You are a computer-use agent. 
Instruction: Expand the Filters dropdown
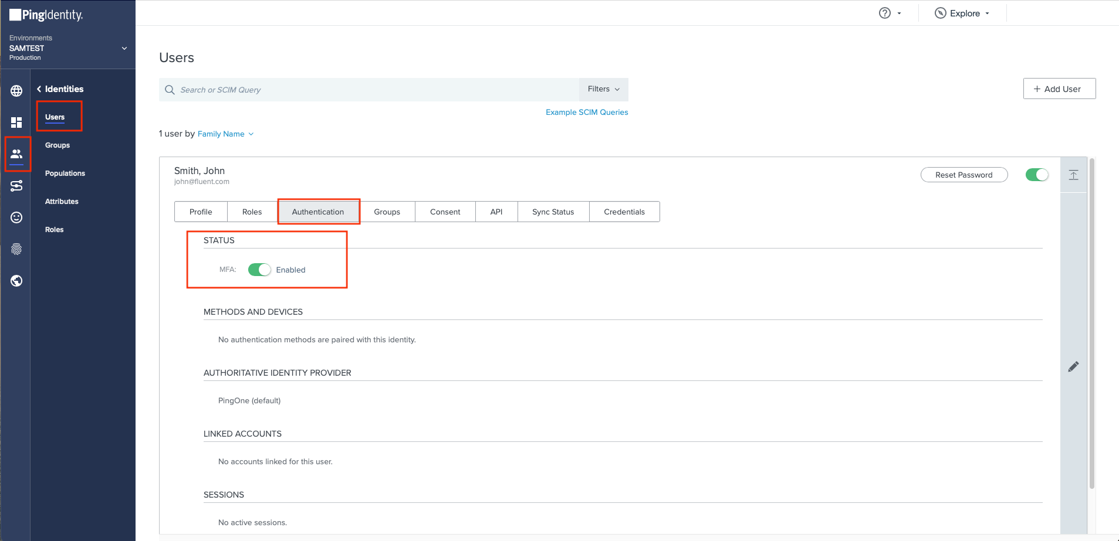point(603,89)
